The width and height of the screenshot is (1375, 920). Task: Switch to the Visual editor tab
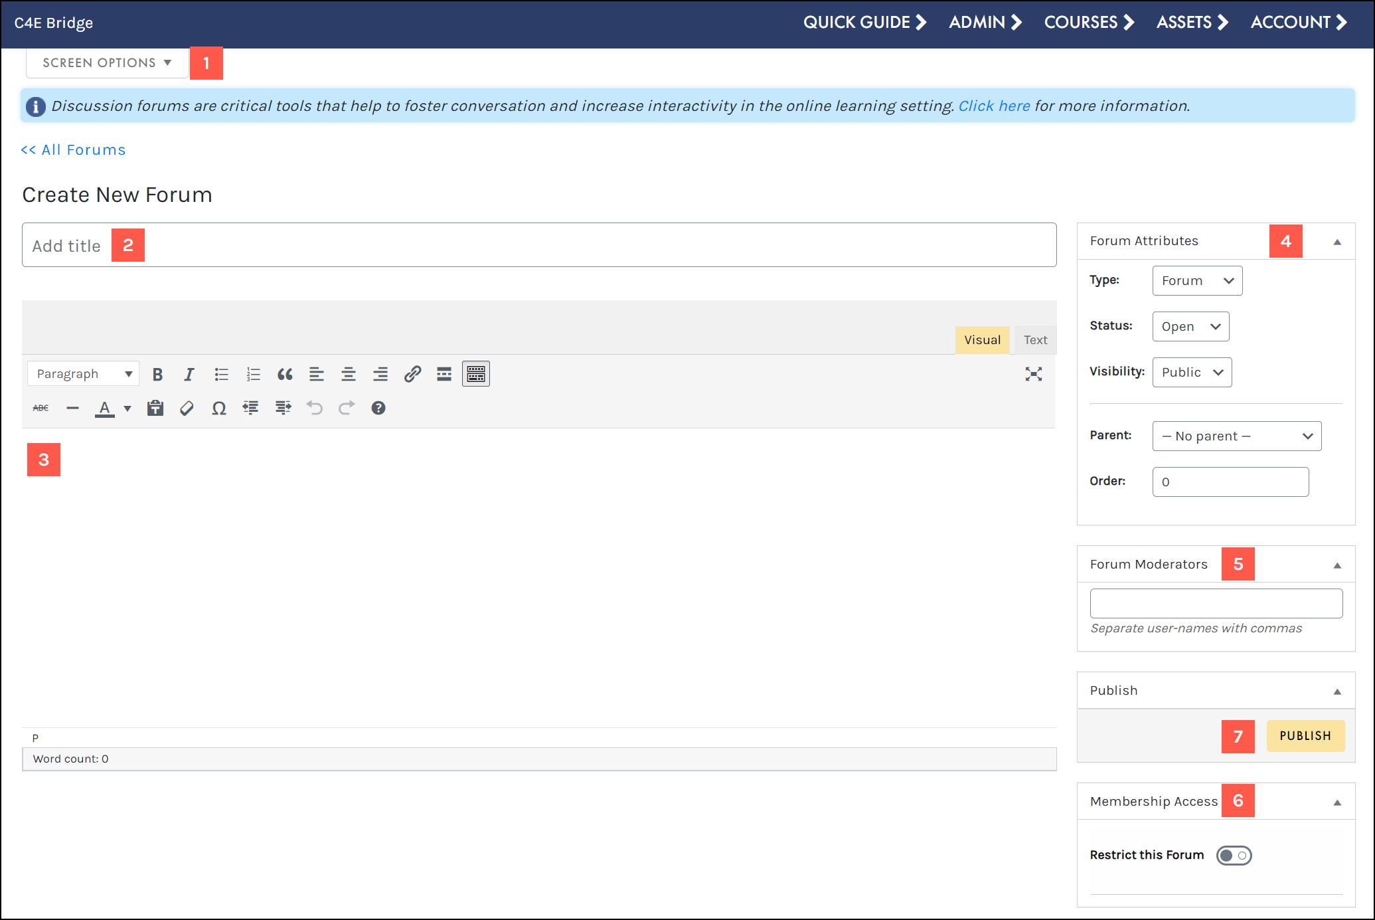click(x=983, y=340)
